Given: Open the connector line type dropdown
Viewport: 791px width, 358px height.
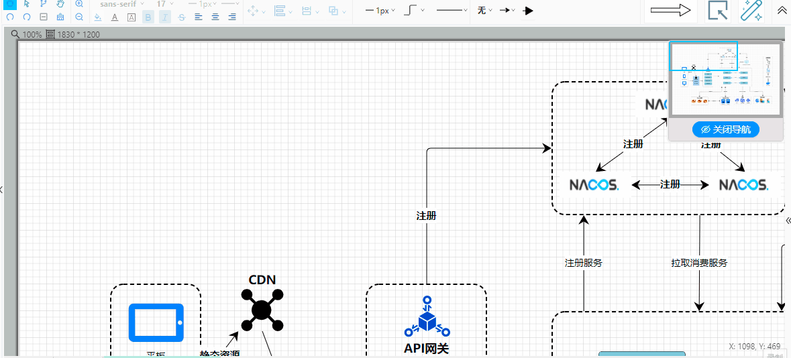Looking at the screenshot, I should (x=414, y=11).
